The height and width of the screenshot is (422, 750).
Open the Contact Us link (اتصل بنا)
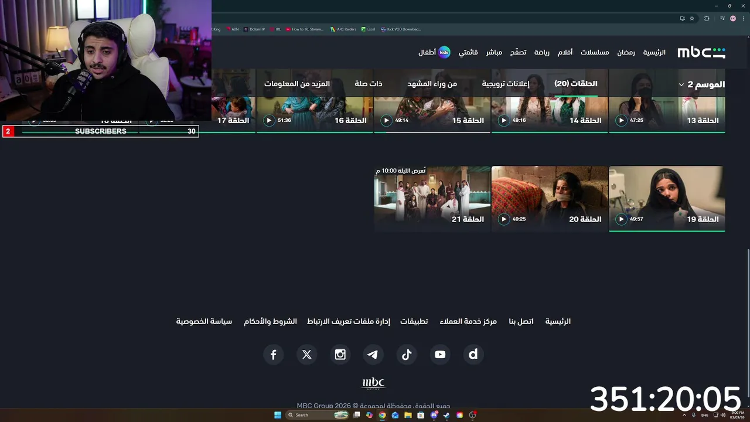click(x=521, y=321)
